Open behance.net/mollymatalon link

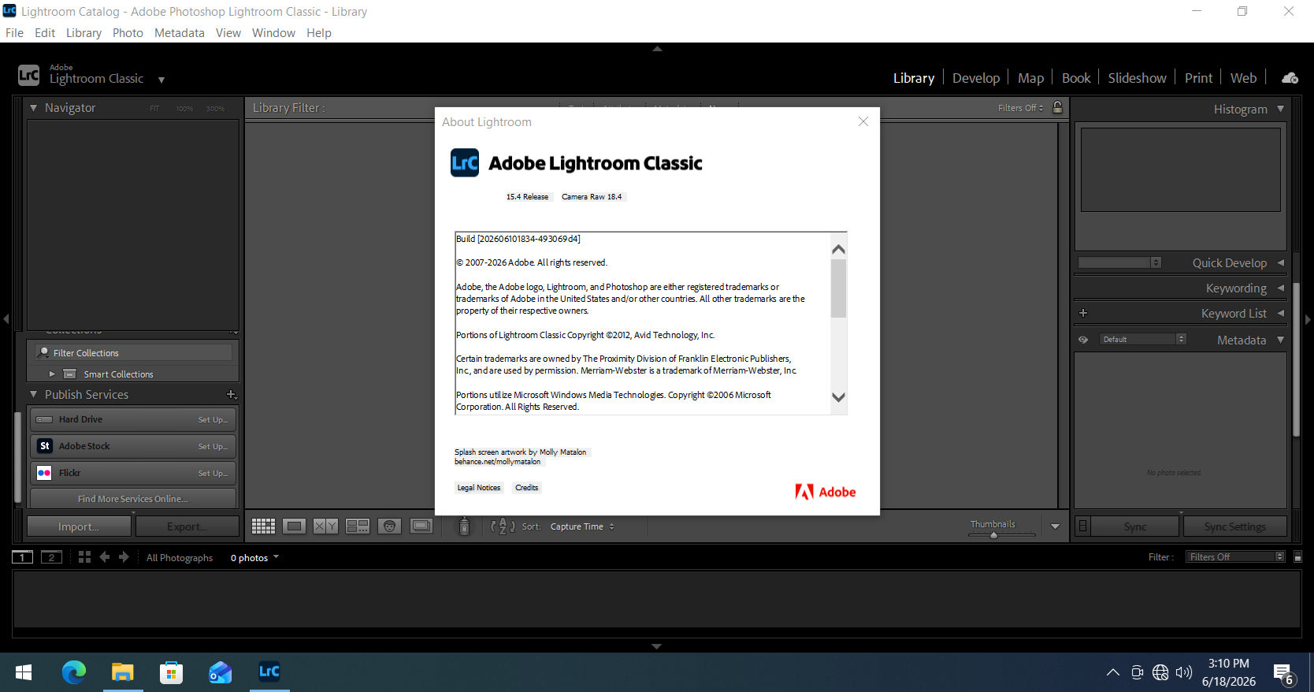point(497,462)
